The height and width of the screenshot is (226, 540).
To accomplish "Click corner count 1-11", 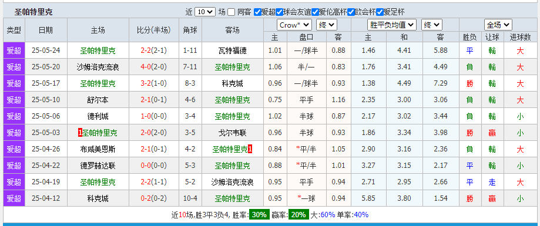I will (190, 50).
